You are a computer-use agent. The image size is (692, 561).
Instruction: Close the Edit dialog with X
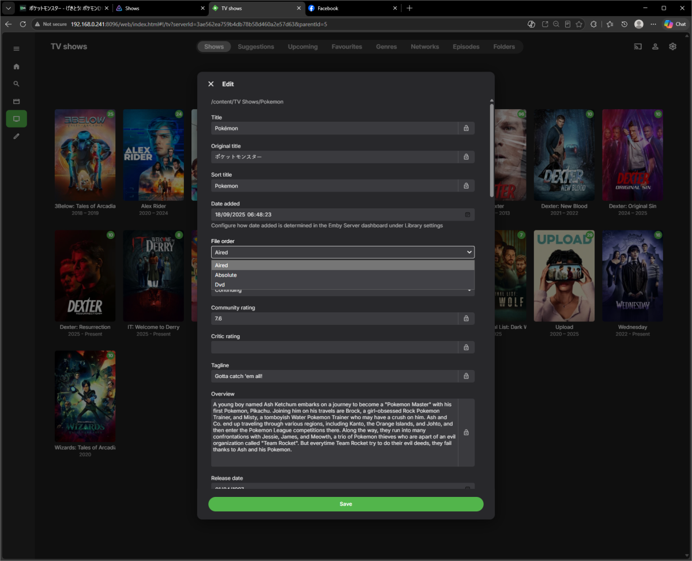210,84
